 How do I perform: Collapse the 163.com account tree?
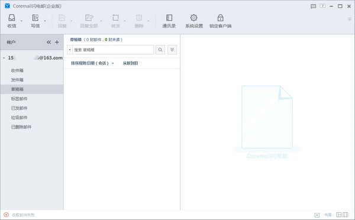(4, 58)
